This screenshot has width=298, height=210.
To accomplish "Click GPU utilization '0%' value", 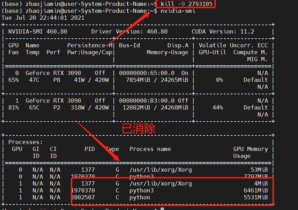I will click(x=219, y=80).
